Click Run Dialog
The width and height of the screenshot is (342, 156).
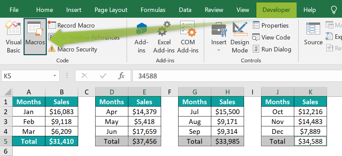272,49
